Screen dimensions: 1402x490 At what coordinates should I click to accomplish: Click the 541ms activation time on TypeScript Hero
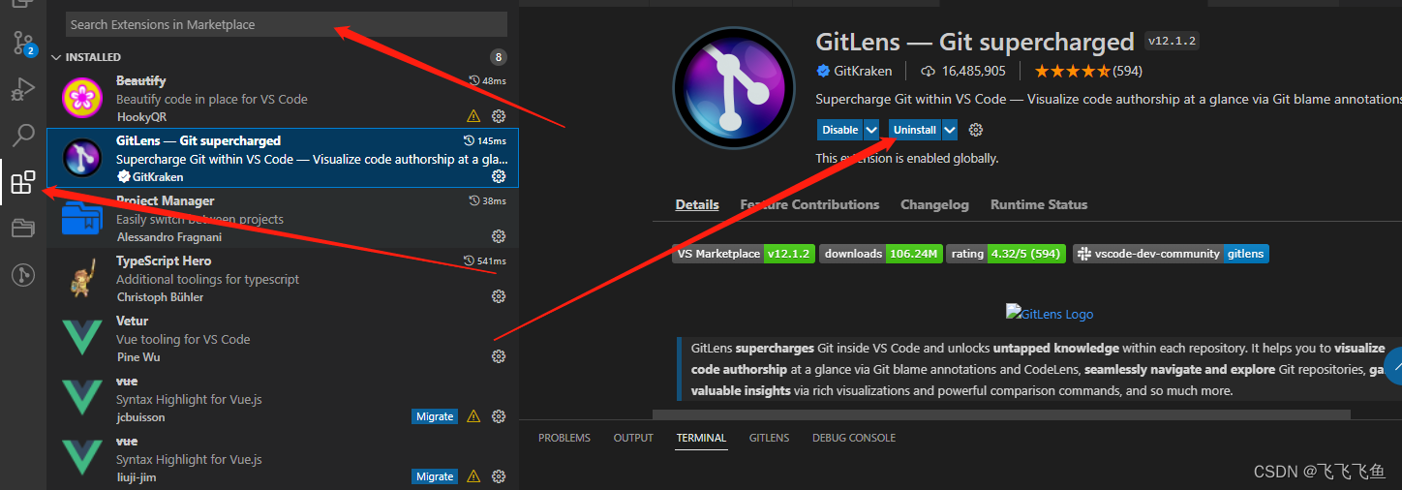coord(485,261)
